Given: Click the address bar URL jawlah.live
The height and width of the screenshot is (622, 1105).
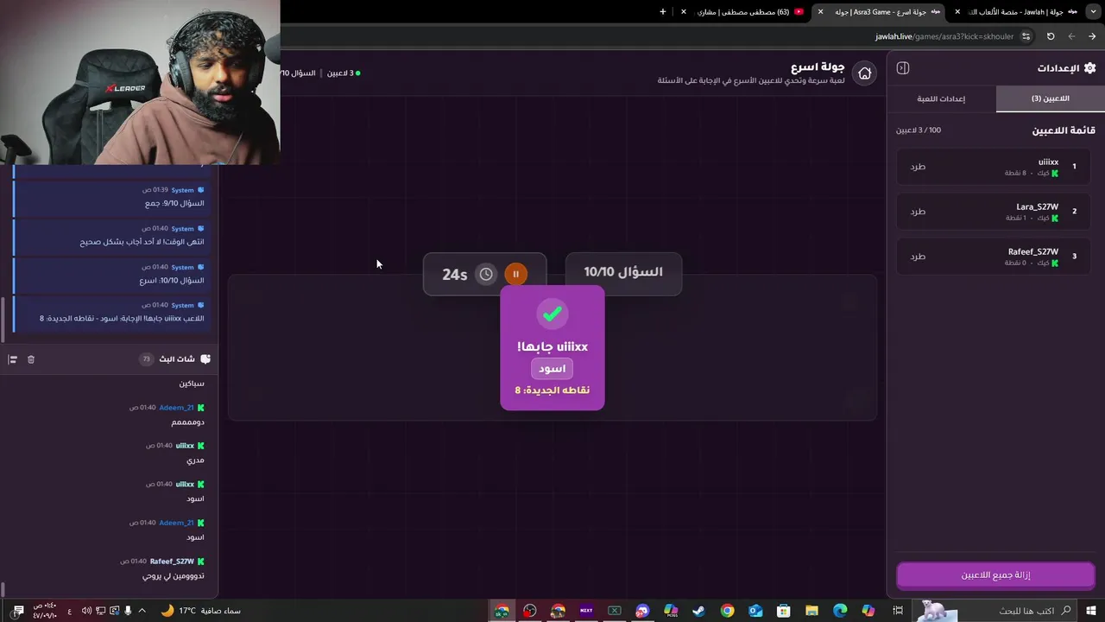Looking at the screenshot, I should [x=943, y=36].
